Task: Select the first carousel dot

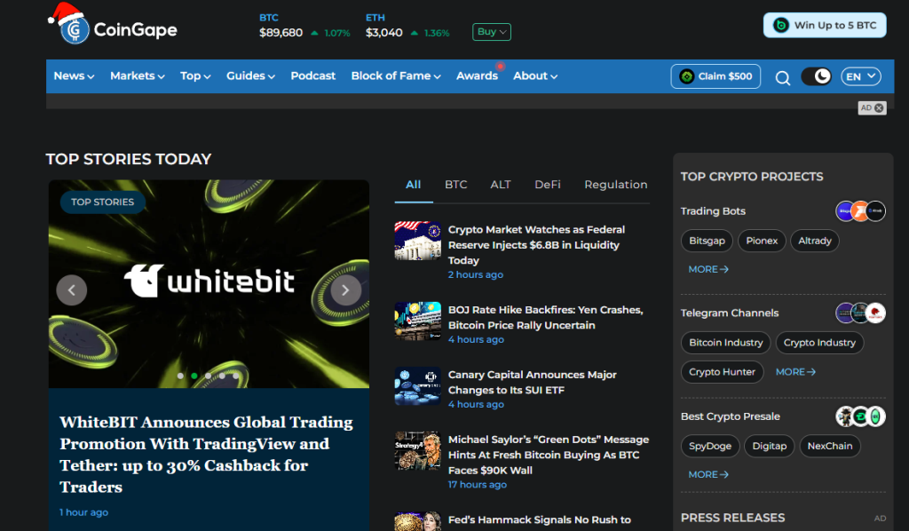Action: [x=180, y=376]
